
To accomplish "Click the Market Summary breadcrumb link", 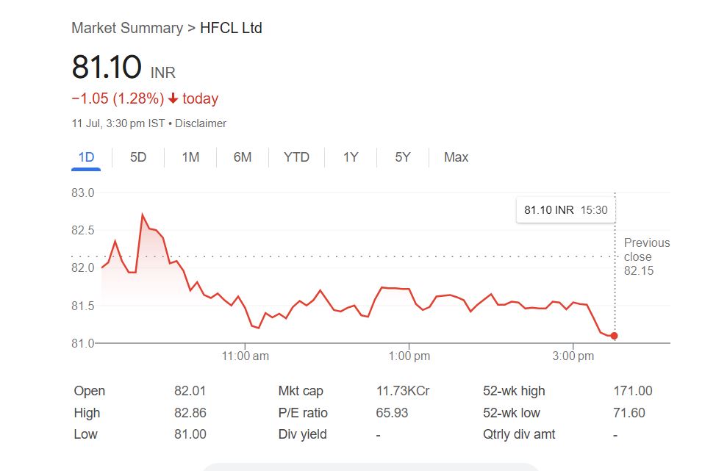I will 127,28.
